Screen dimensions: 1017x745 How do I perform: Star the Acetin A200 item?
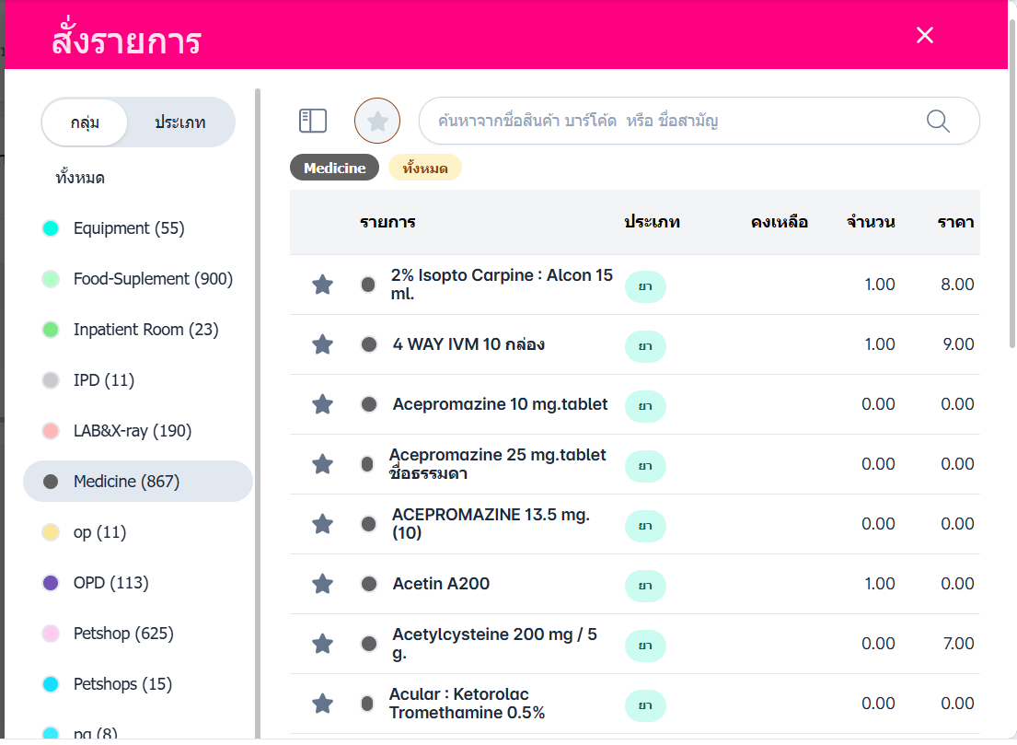[322, 584]
